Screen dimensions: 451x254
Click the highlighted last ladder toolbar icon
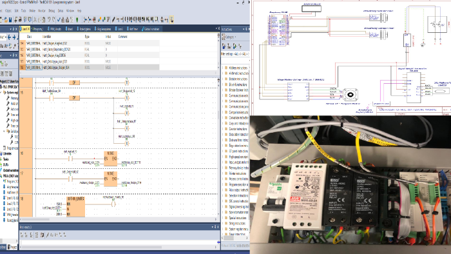tap(171, 19)
